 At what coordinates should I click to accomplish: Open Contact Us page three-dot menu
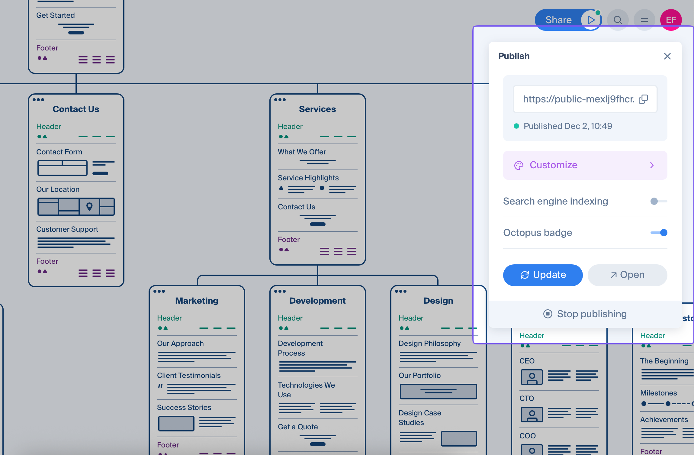click(38, 100)
